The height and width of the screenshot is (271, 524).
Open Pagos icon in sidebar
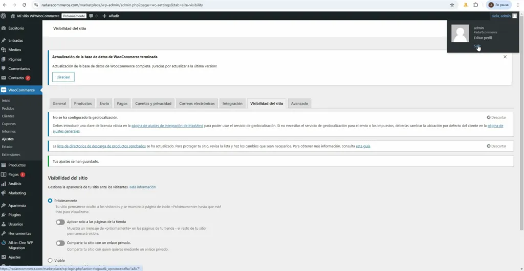tap(4, 175)
